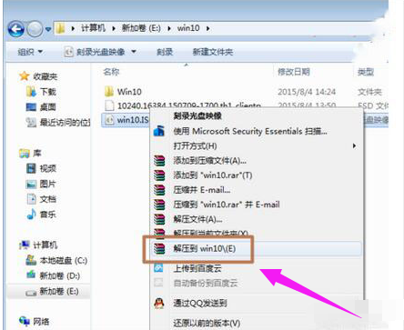Image resolution: width=404 pixels, height=330 pixels.
Task: Click the Forward navigation arrow button
Action: 35,29
